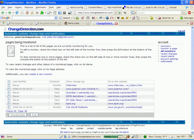Click the green Settings icon in the Google toolbar
Screen dimensions: 194x140
(181, 18)
